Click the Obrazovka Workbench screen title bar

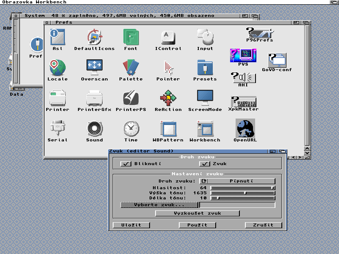169,2
